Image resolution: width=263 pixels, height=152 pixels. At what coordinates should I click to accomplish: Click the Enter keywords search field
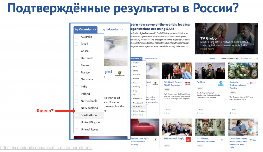tap(248, 59)
